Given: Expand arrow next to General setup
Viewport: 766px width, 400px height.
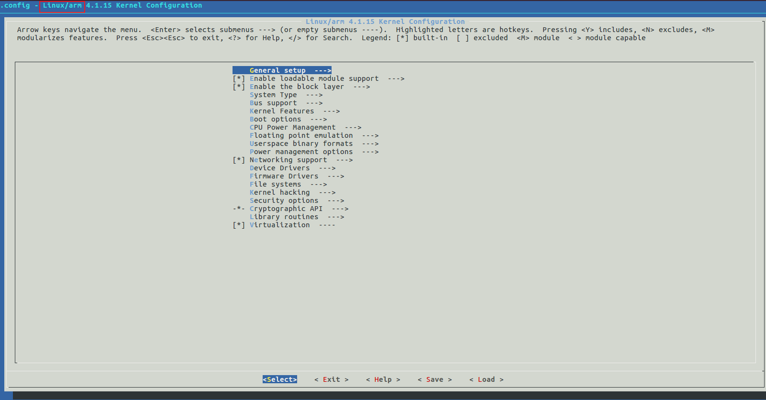Looking at the screenshot, I should [x=323, y=70].
